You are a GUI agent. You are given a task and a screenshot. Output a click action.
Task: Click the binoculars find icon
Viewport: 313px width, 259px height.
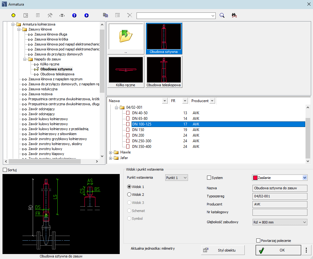[x=234, y=15]
